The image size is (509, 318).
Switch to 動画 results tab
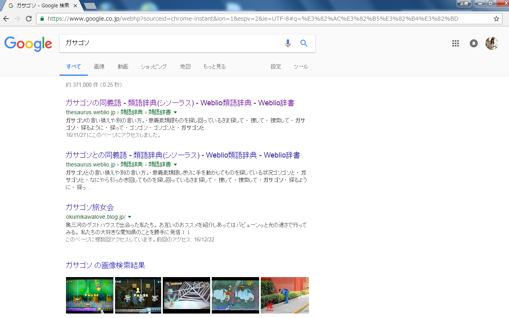click(123, 66)
